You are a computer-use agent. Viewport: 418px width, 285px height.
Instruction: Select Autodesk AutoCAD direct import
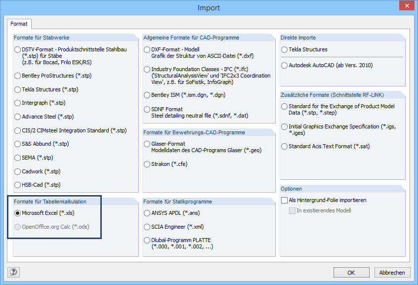283,65
